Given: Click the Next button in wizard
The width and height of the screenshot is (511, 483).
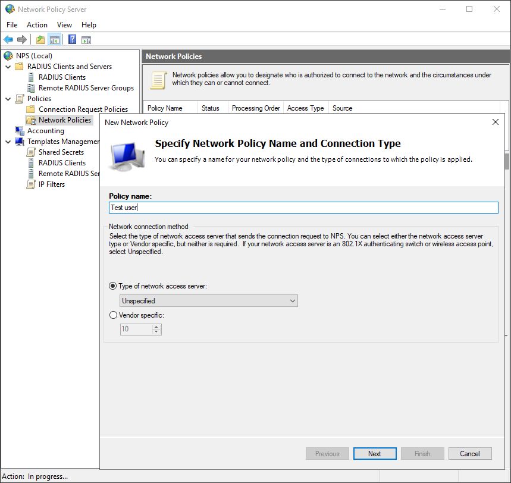Looking at the screenshot, I should point(375,454).
